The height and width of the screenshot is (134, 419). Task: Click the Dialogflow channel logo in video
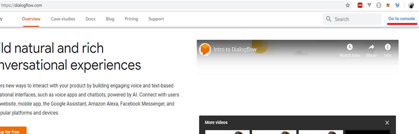click(205, 49)
